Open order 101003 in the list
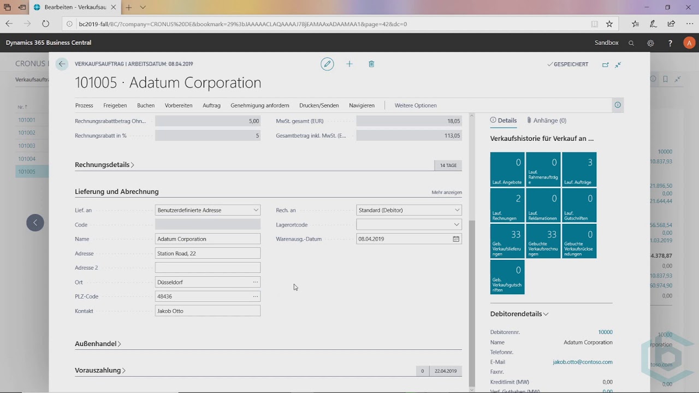 click(x=27, y=146)
